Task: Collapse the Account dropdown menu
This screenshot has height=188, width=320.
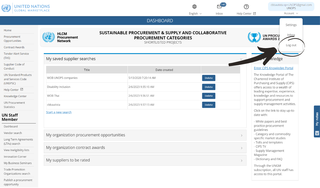Action: tap(291, 13)
